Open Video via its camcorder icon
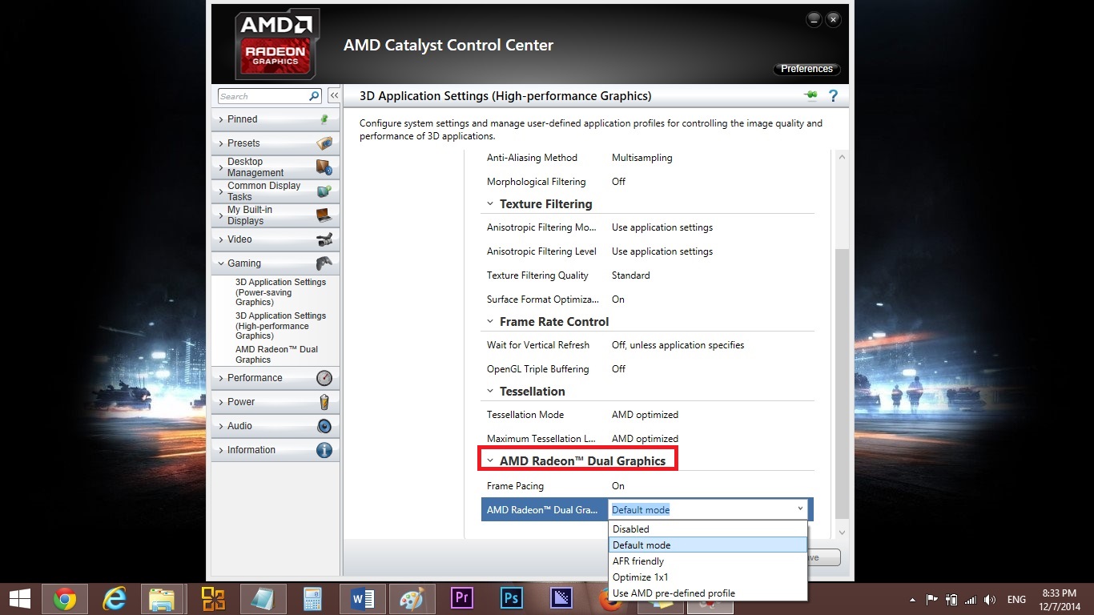This screenshot has width=1094, height=615. tap(324, 239)
